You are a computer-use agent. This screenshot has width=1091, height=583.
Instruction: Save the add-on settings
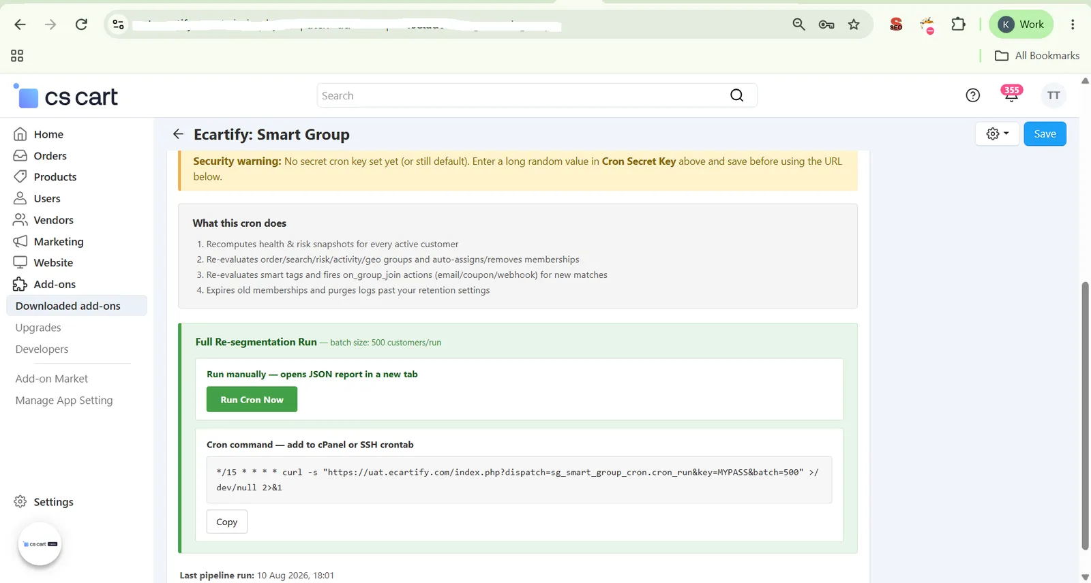point(1045,134)
